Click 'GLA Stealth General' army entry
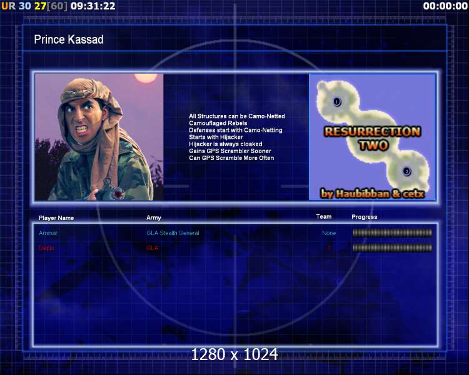The image size is (469, 375). [x=173, y=233]
